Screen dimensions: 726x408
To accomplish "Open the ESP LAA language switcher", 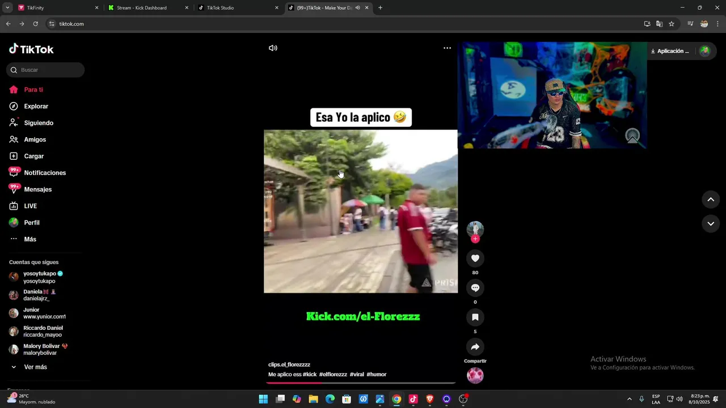I will [x=656, y=399].
